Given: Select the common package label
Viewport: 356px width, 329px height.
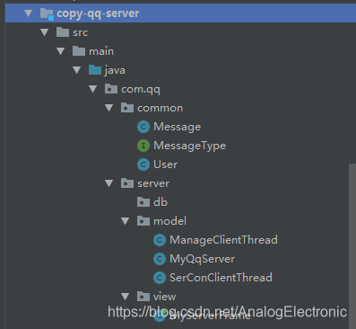Looking at the screenshot, I should pos(160,108).
